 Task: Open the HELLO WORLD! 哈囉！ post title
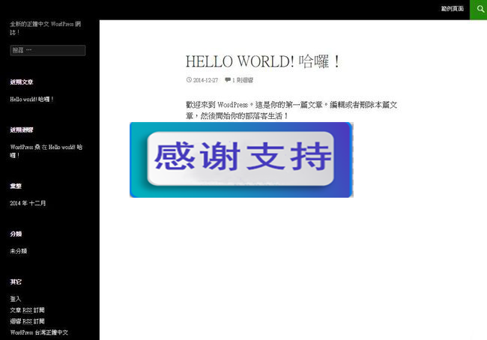click(263, 61)
